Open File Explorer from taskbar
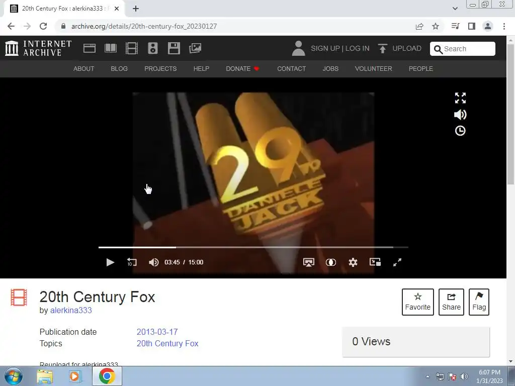Viewport: 515px width, 386px height. [45, 376]
